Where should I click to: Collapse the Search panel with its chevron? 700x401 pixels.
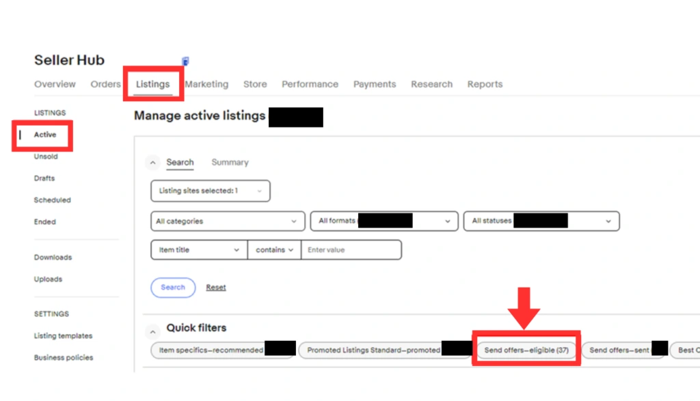pyautogui.click(x=152, y=163)
